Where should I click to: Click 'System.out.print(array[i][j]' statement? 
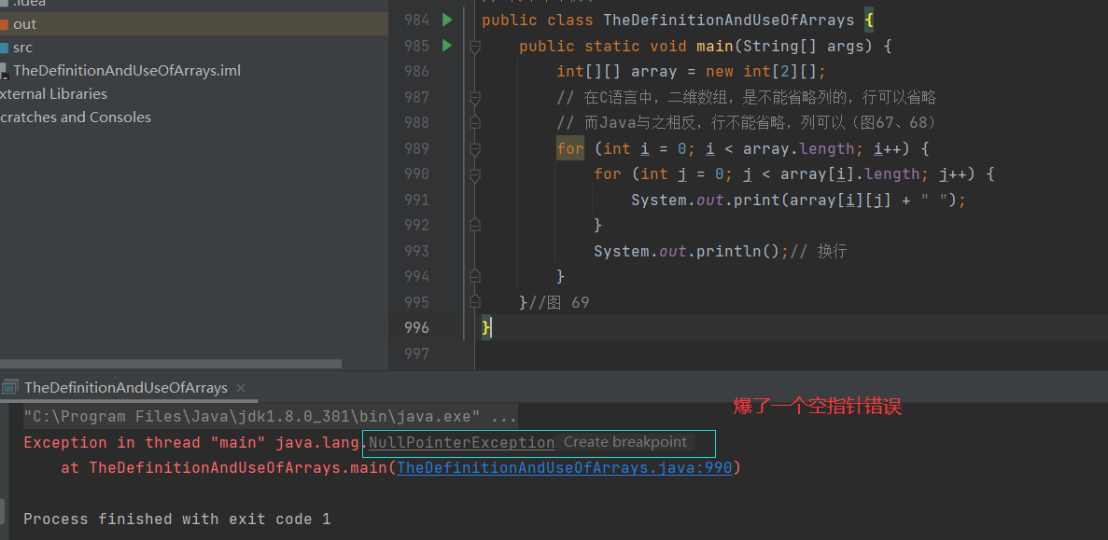798,200
